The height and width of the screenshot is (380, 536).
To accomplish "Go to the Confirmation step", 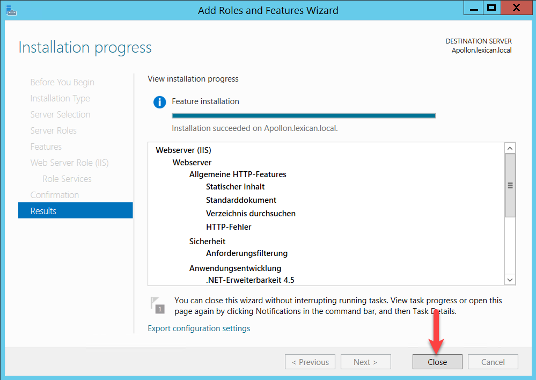I will pyautogui.click(x=55, y=195).
